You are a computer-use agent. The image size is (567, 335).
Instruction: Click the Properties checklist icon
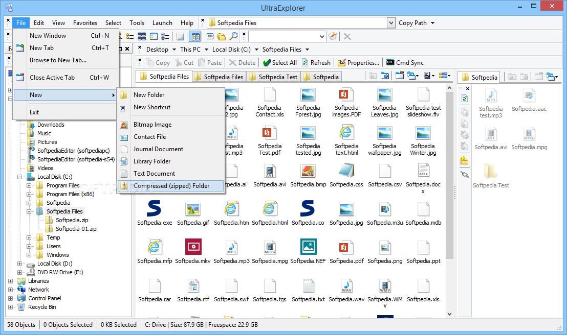point(341,63)
